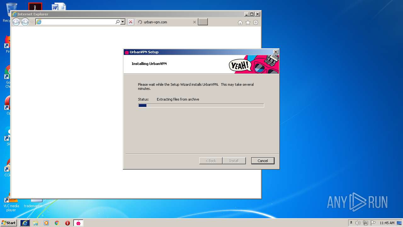Click the Internet Explorer back arrow
The width and height of the screenshot is (403, 227).
pyautogui.click(x=16, y=22)
